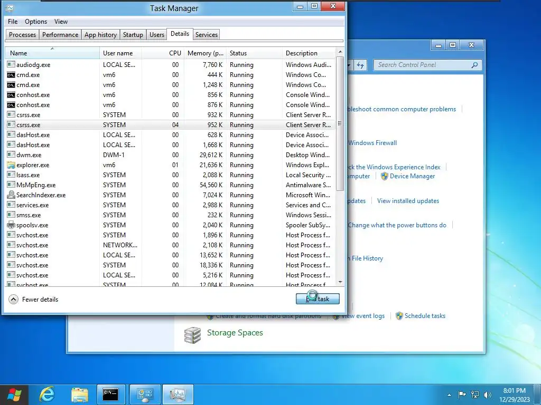Click the Control Panel search magnifier icon
Screen dimensions: 541x405
click(475, 65)
